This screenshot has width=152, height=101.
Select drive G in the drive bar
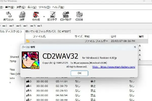pos(19,26)
